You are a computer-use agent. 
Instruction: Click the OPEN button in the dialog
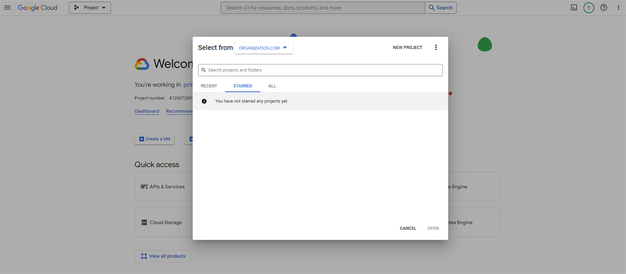tap(433, 229)
